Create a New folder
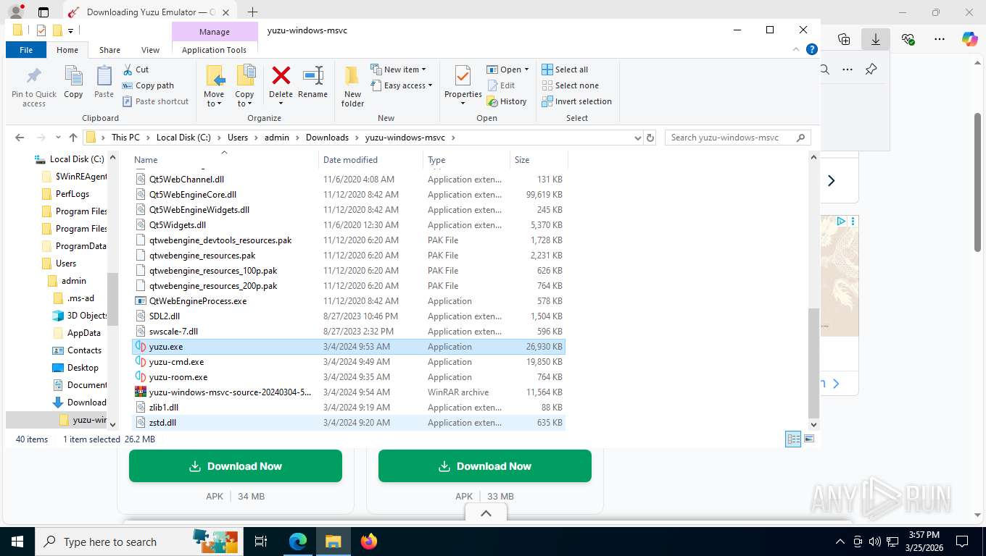 click(352, 86)
